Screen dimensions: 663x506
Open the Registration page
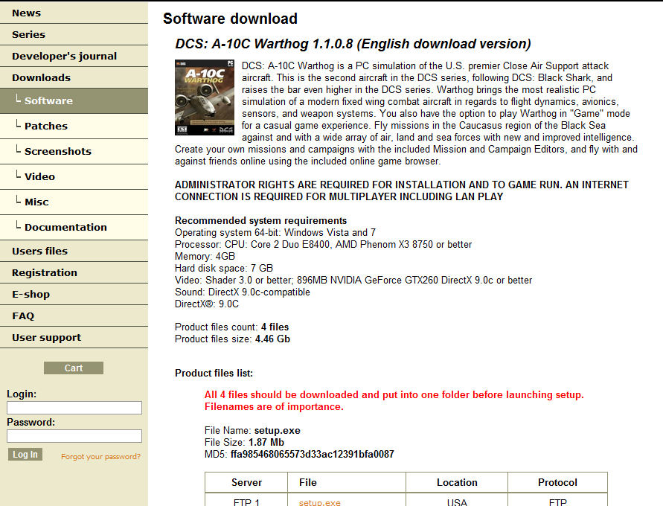[74, 272]
